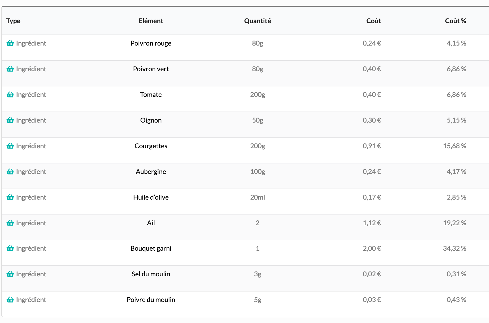
Task: Click the basket icon in Bouquet garni row
Action: [x=10, y=248]
